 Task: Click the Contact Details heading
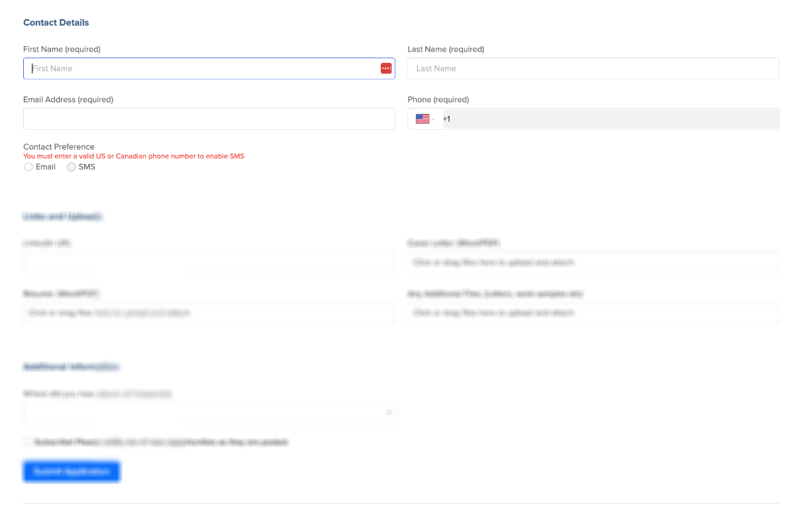coord(56,23)
